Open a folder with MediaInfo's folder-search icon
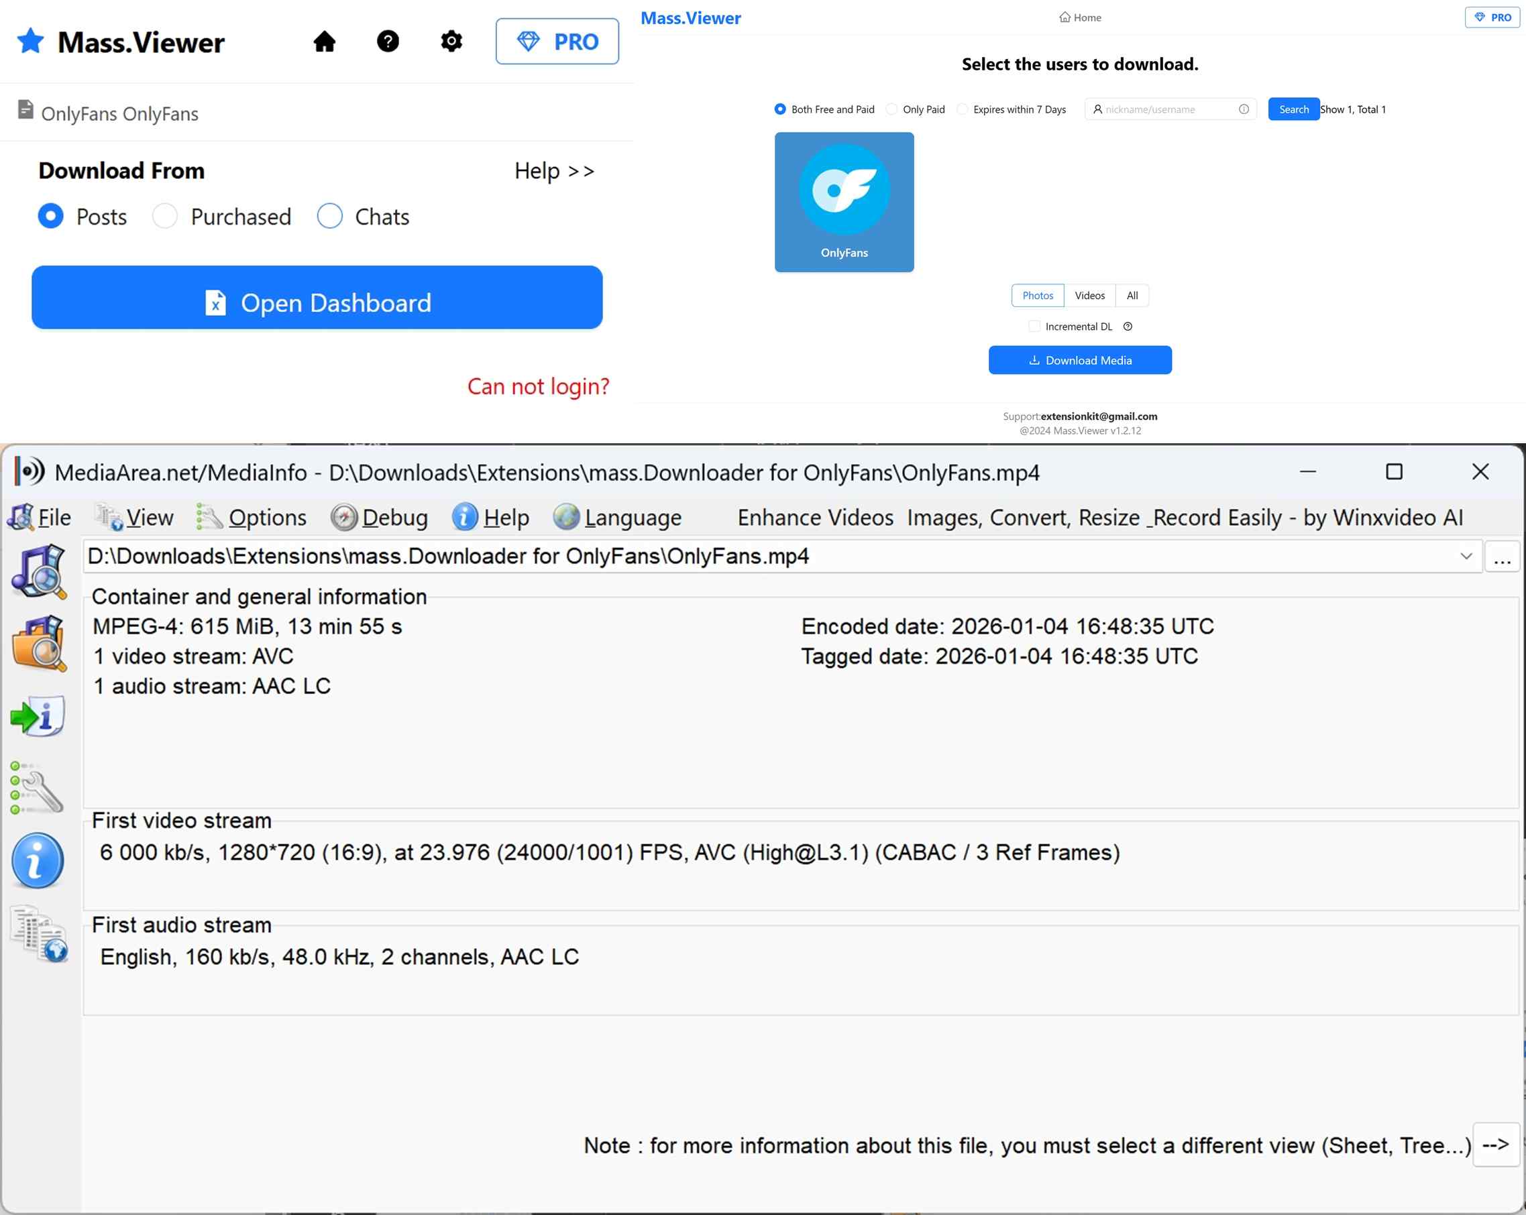This screenshot has height=1215, width=1526. coord(39,644)
